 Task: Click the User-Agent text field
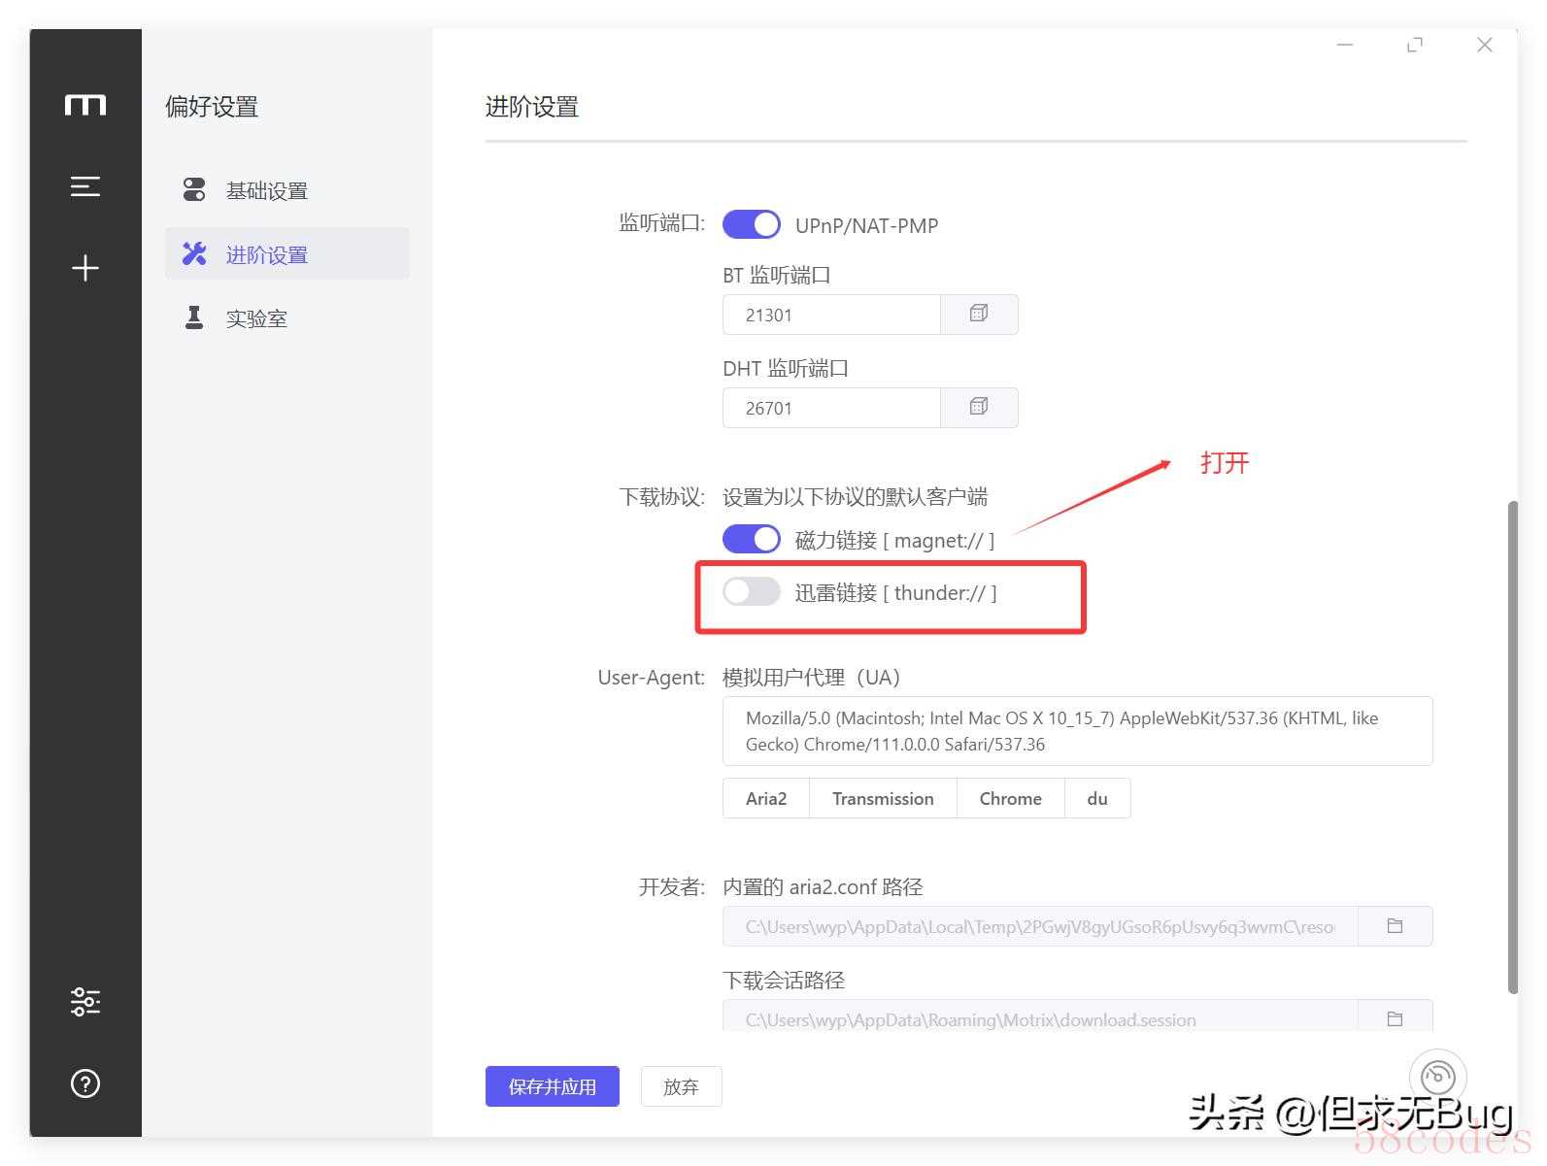(1077, 731)
